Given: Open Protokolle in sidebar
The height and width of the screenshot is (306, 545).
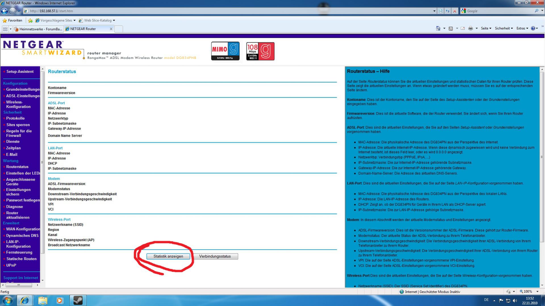Looking at the screenshot, I should pyautogui.click(x=15, y=119).
